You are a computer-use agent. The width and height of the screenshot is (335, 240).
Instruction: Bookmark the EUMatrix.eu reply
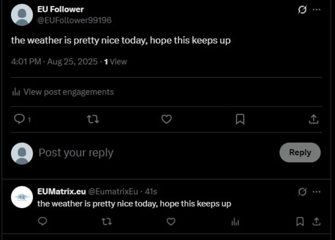coord(301,221)
